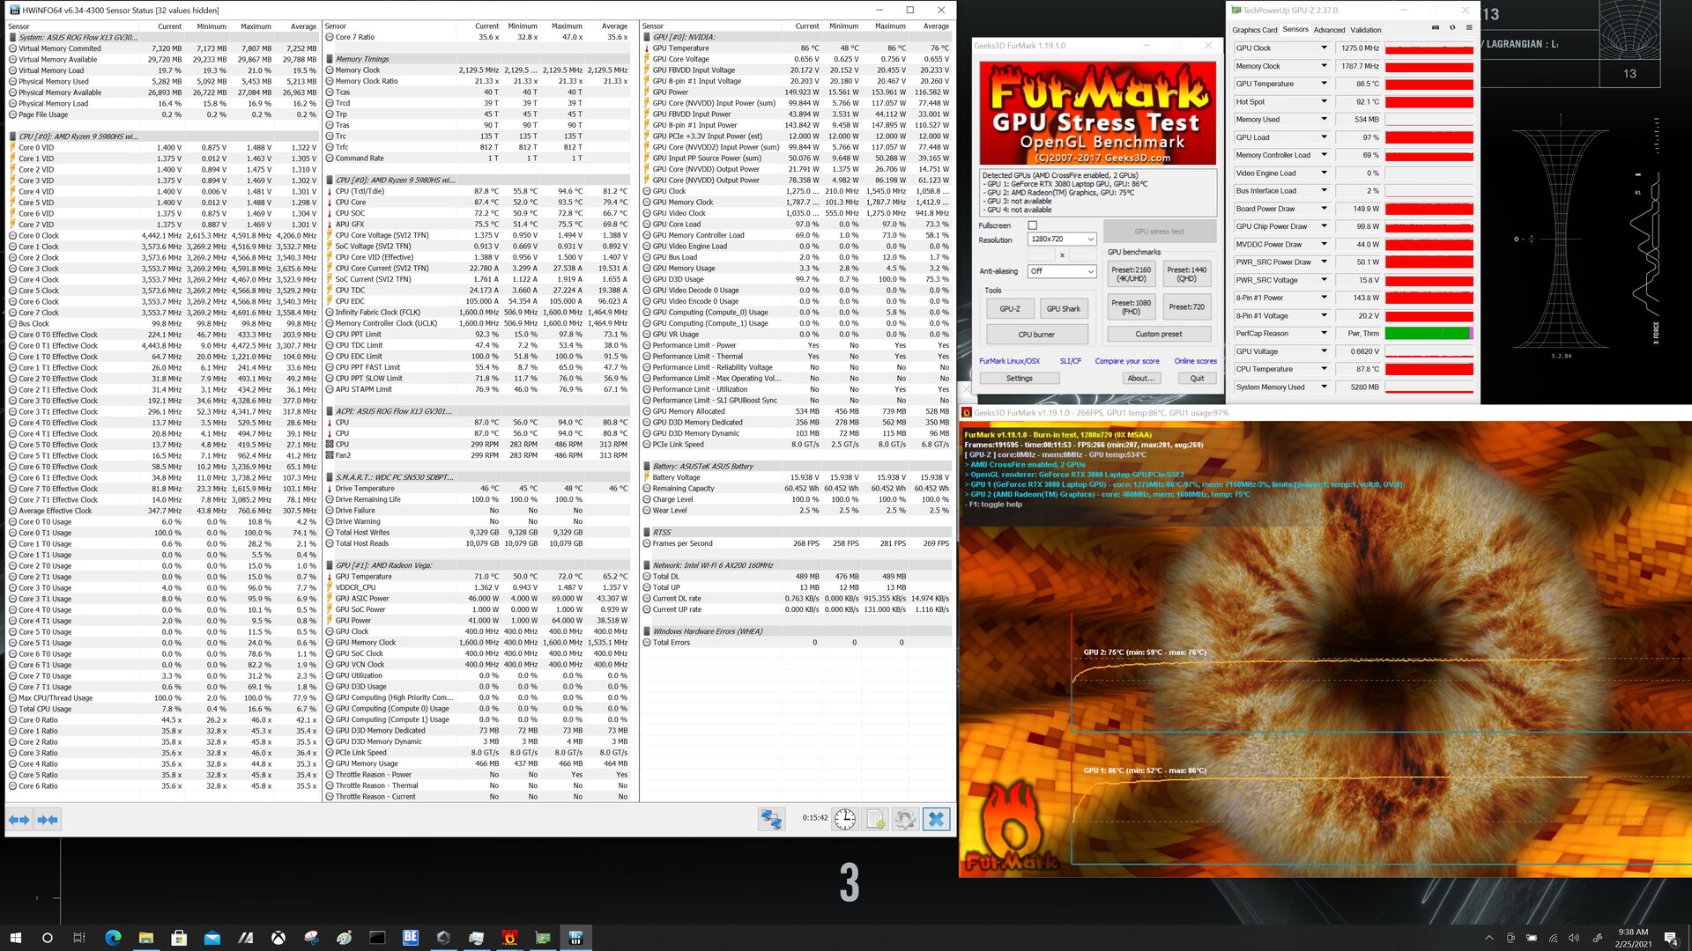Click HWiNFO Maximum column header in first pane
1692x951 pixels.
[256, 26]
